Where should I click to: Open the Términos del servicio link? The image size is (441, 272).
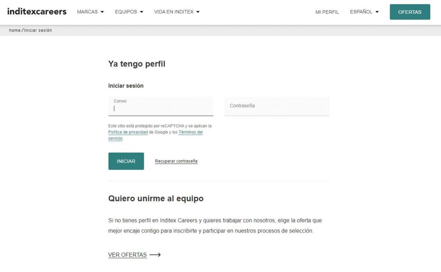(x=190, y=132)
